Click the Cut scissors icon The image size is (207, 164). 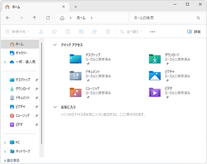[x=41, y=32]
